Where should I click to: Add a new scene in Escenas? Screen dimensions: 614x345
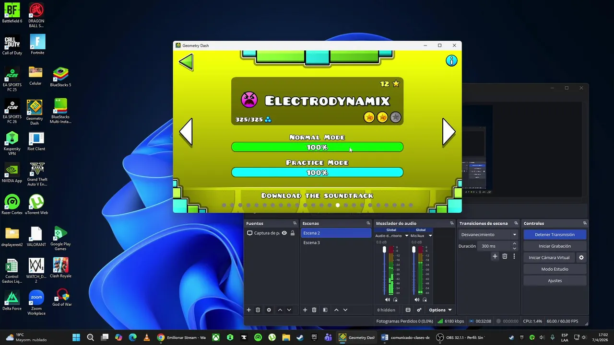point(305,310)
